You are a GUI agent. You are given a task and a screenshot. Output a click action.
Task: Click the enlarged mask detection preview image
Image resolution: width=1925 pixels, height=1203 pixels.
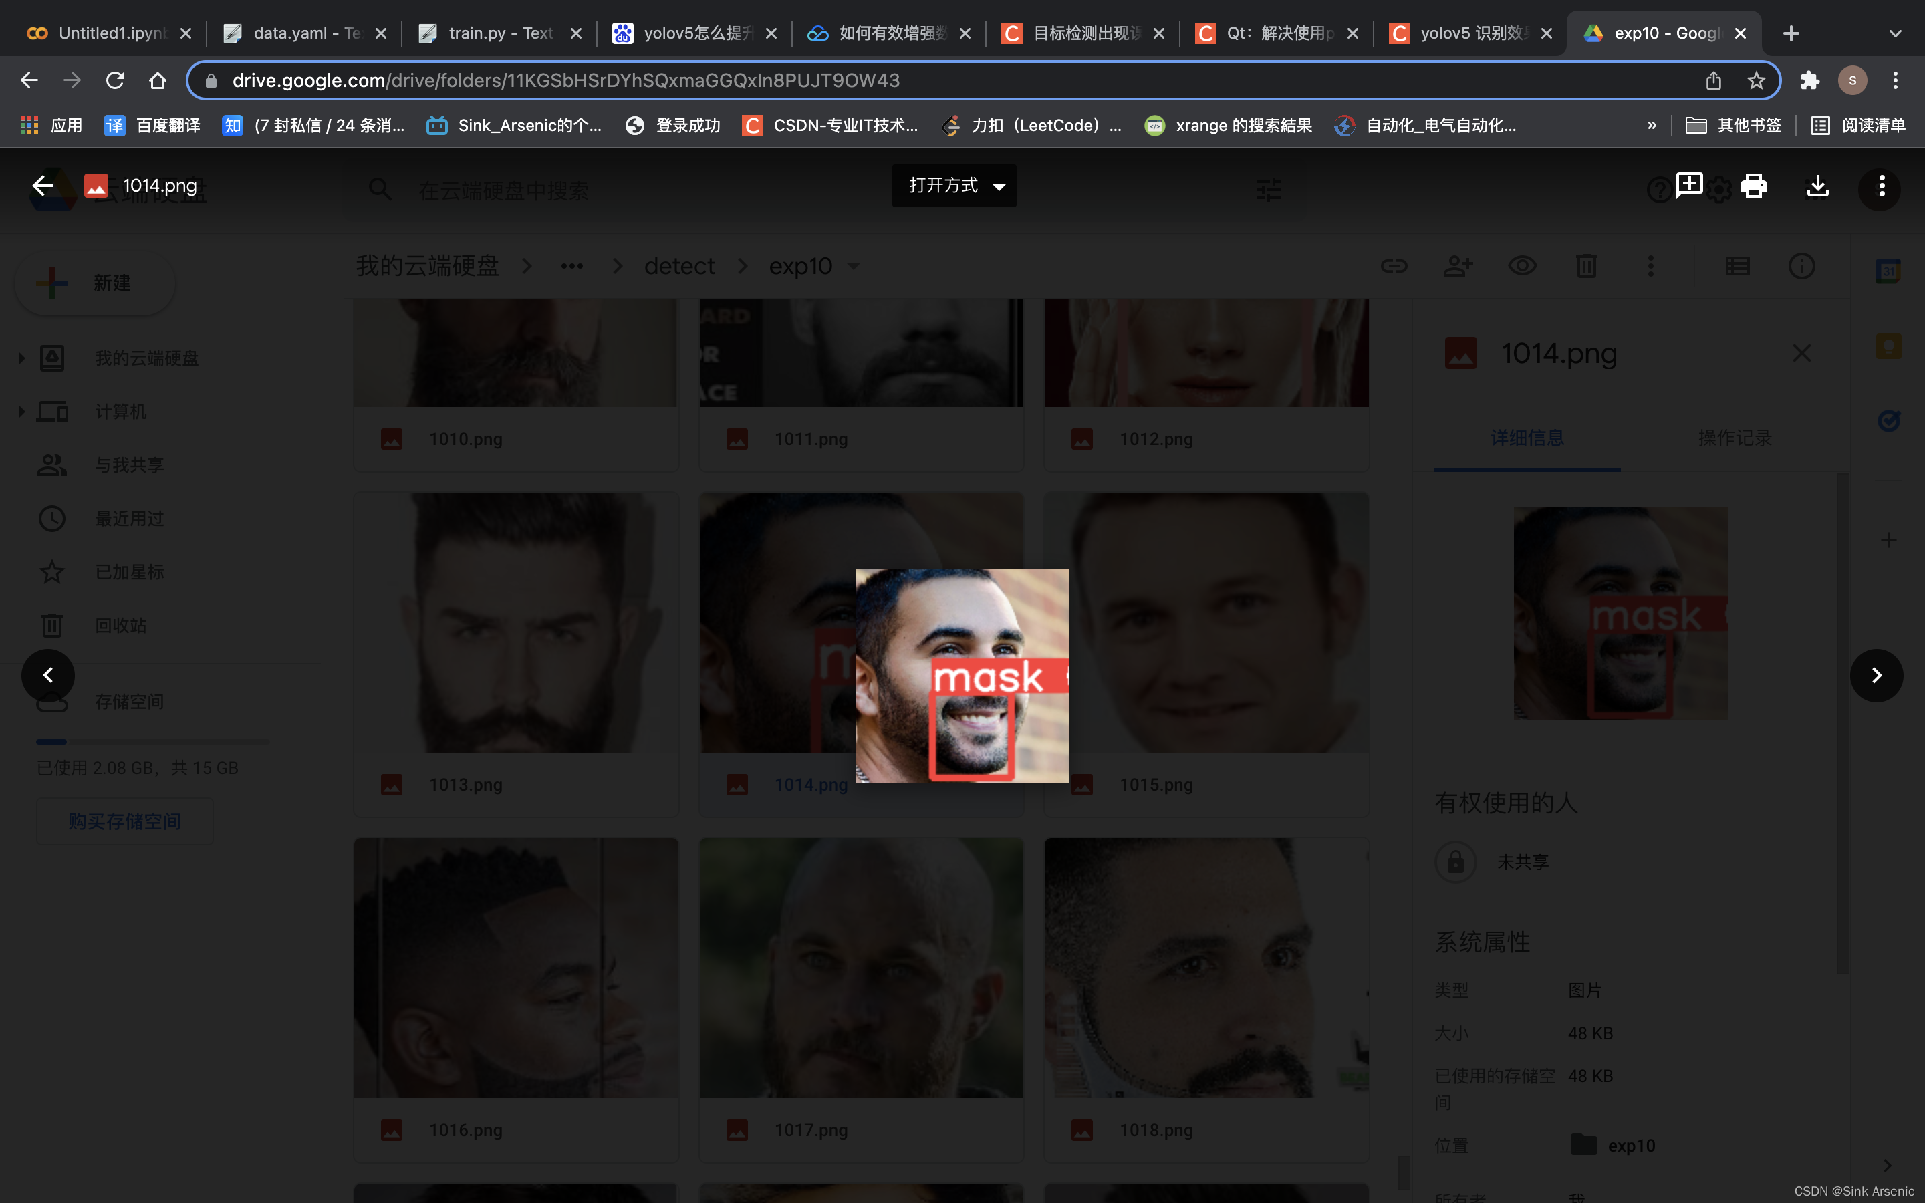(x=962, y=676)
